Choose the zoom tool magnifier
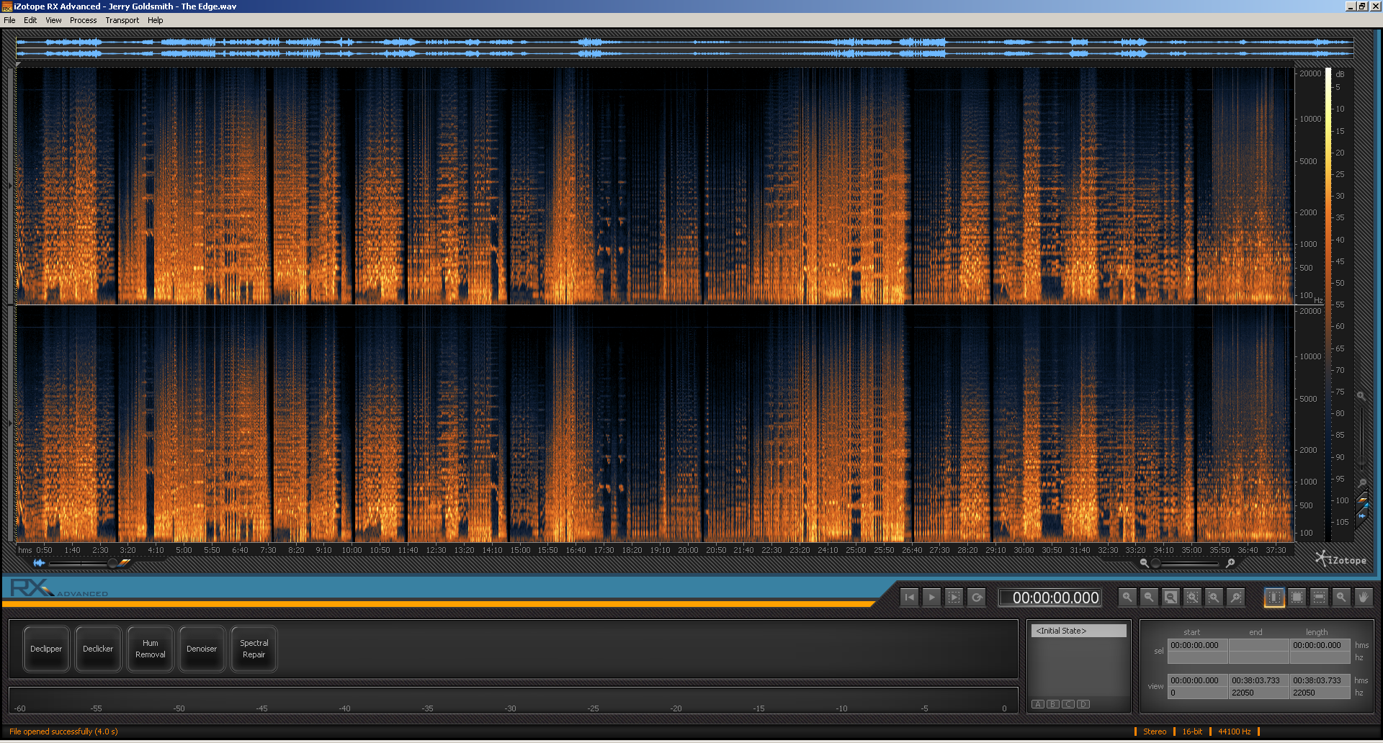Viewport: 1383px width, 743px height. click(1341, 597)
